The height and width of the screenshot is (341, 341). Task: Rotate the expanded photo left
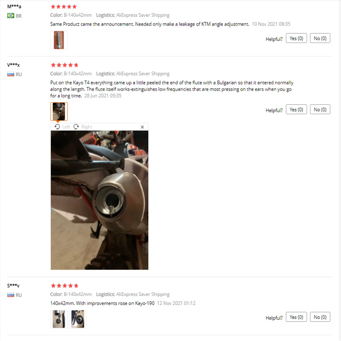coord(62,127)
